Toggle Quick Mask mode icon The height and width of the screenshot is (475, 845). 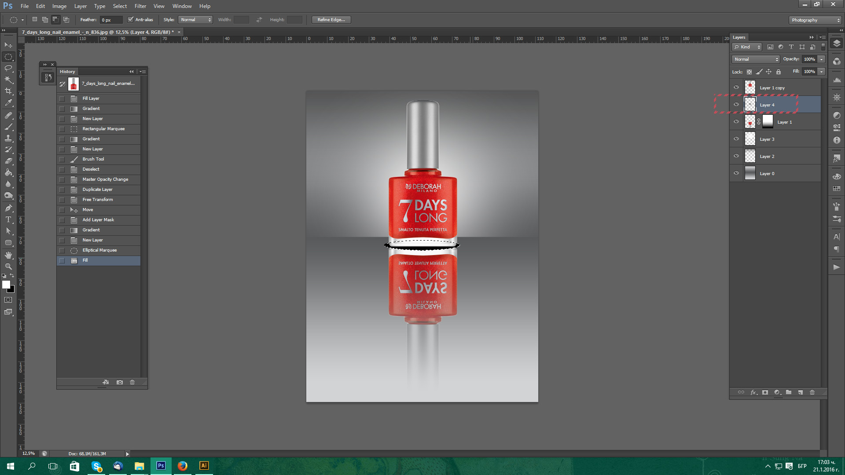point(8,300)
